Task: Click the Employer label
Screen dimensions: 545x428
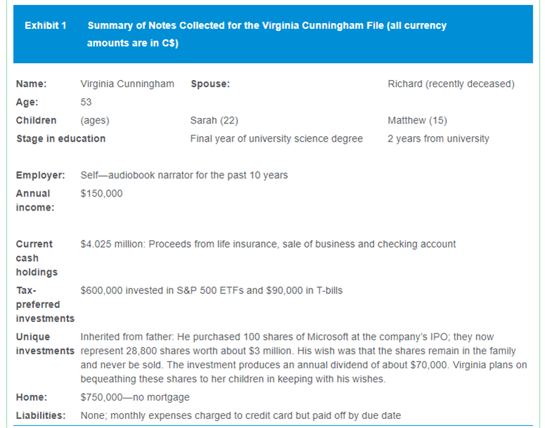Action: tap(41, 175)
